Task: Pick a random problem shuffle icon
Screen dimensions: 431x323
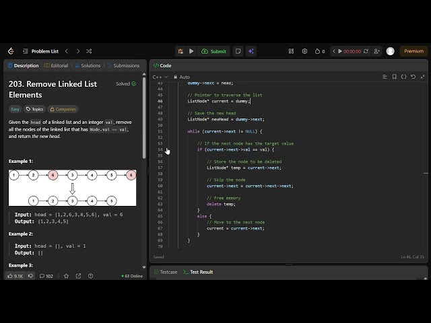Action: (89, 51)
